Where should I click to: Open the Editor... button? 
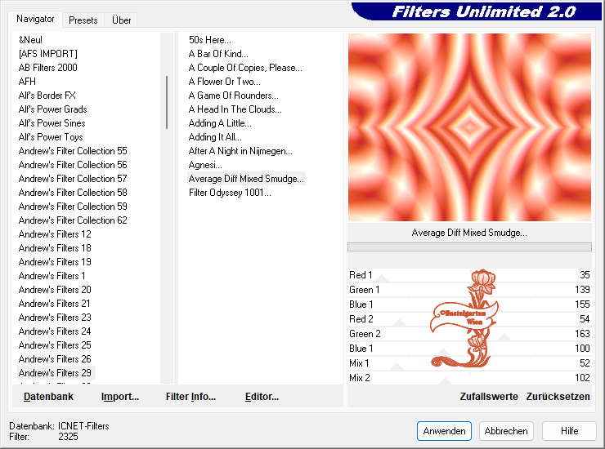click(x=262, y=397)
